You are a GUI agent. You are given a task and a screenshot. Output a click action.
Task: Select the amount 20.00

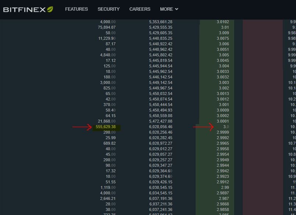click(111, 204)
